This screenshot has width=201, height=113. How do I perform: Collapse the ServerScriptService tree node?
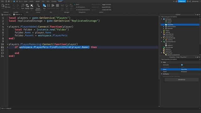(x=162, y=41)
